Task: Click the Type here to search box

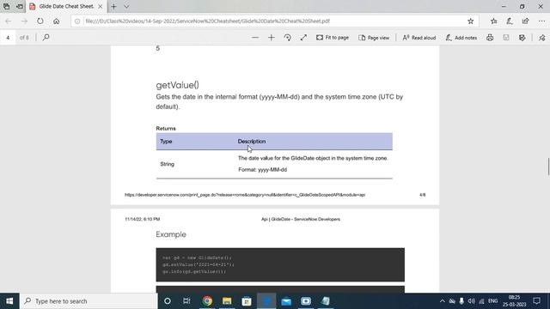Action: tap(89, 301)
